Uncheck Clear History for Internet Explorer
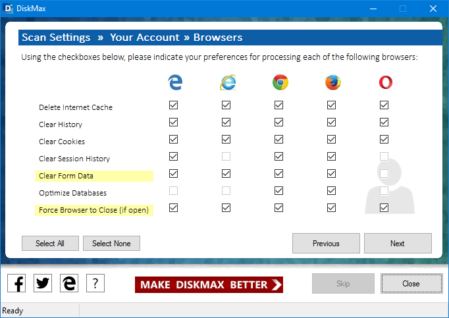 [226, 122]
